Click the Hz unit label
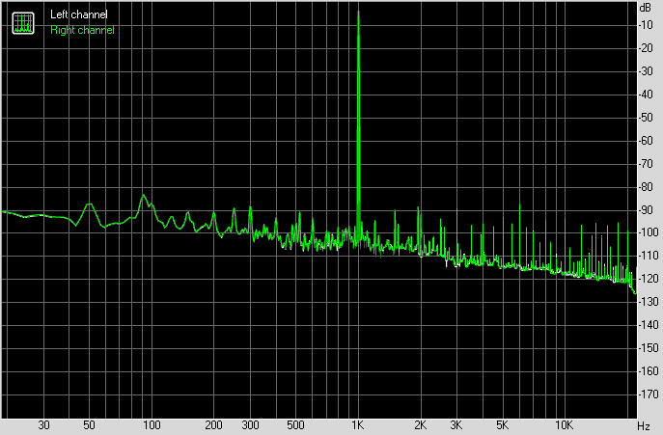Viewport: 663px width, 435px height. coord(644,425)
